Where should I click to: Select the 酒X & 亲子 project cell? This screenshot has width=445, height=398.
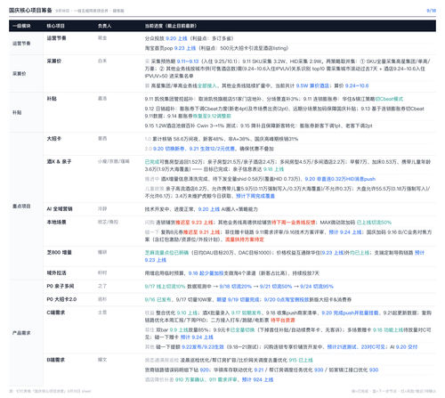pyautogui.click(x=59, y=162)
